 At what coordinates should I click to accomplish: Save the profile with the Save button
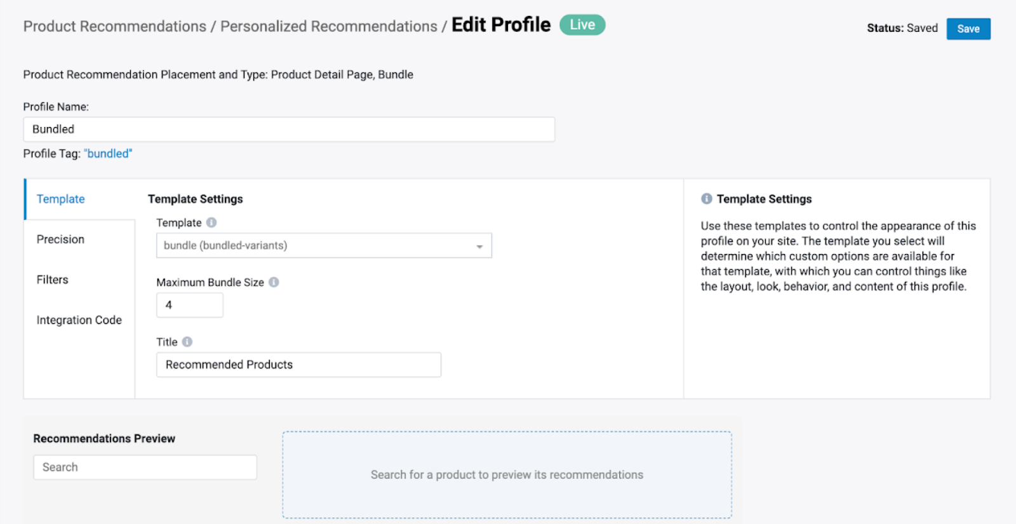coord(968,29)
